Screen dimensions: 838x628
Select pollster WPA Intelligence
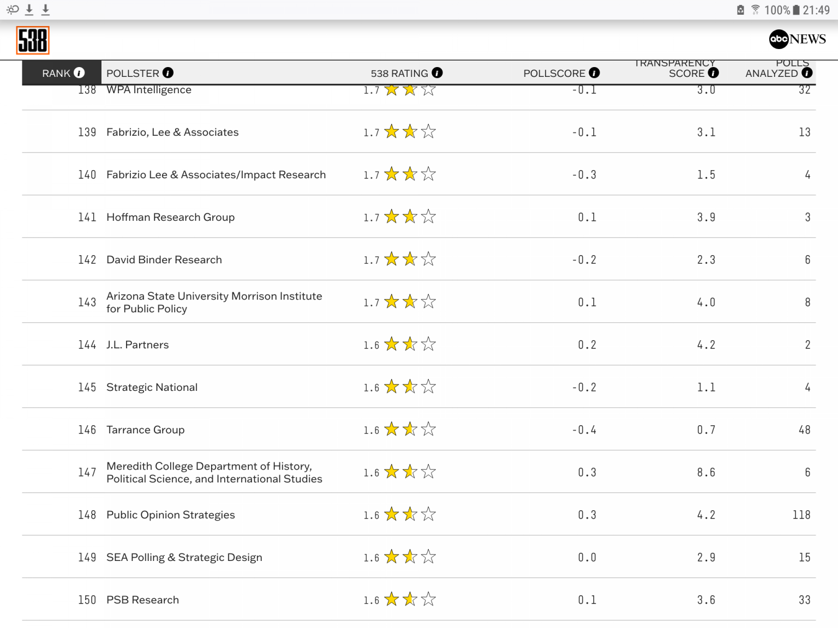[x=149, y=90]
